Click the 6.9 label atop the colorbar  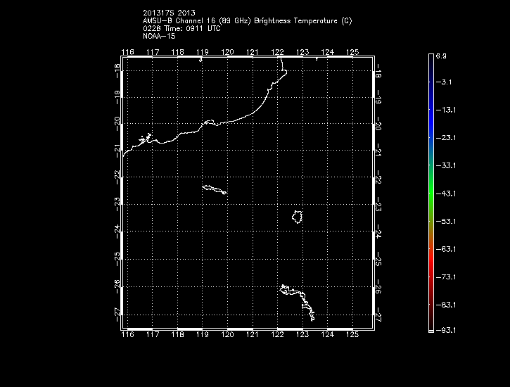pos(442,54)
